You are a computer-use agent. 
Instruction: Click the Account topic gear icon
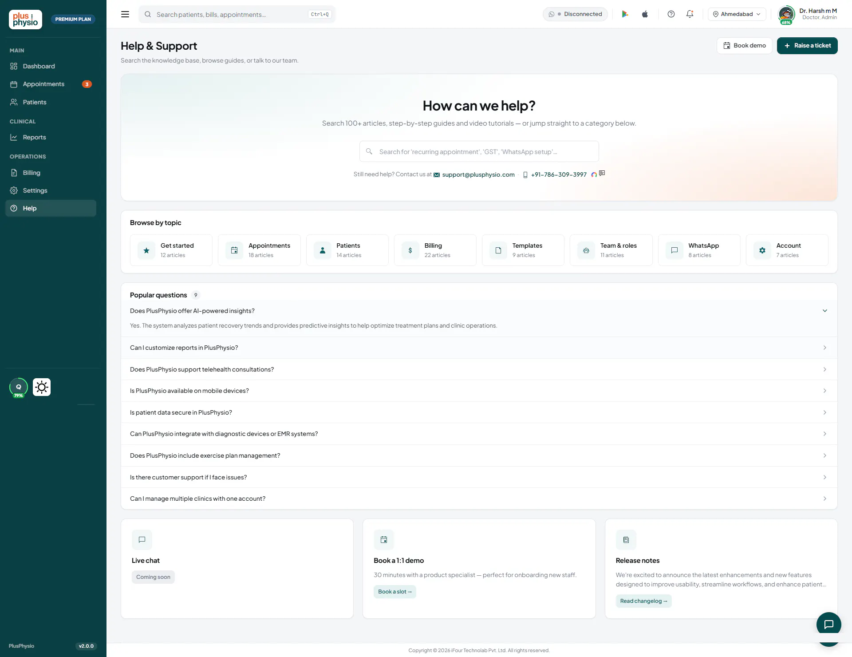pos(762,250)
